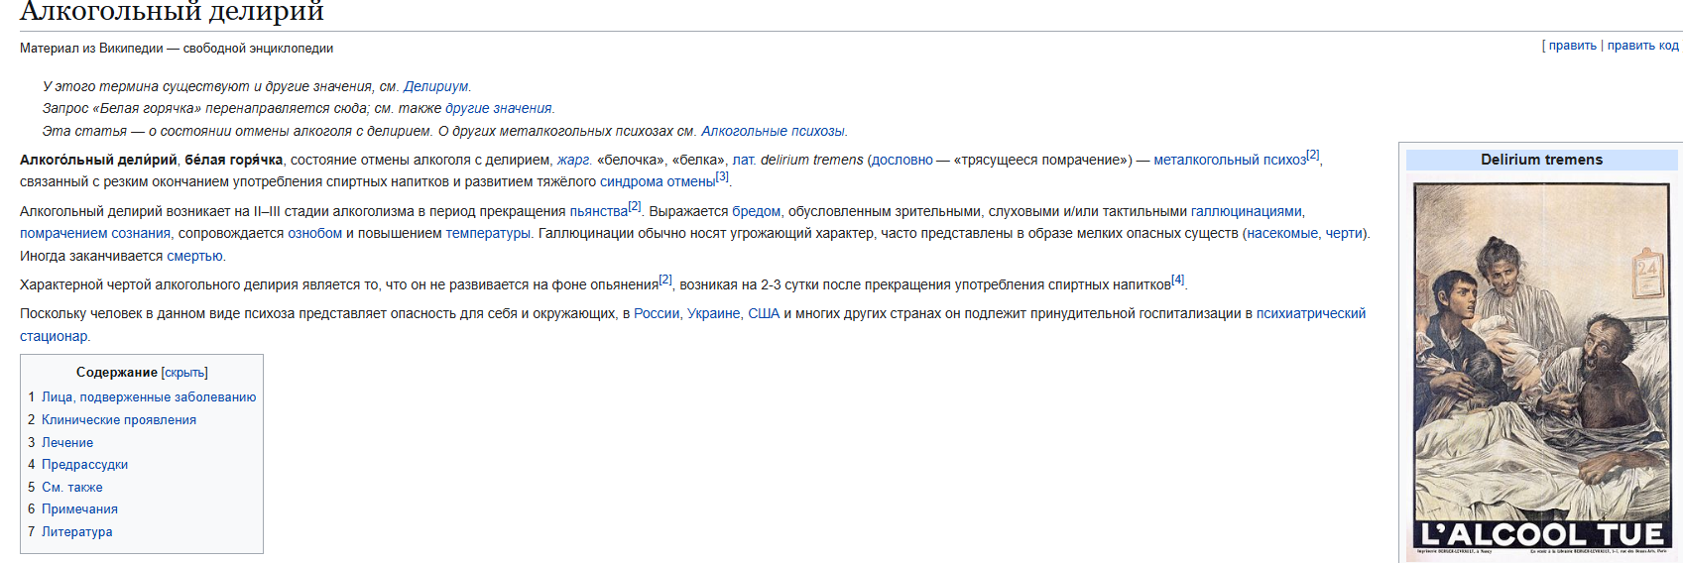
Task: Click the page title 'Алкогольный делирий'
Action: click(172, 12)
